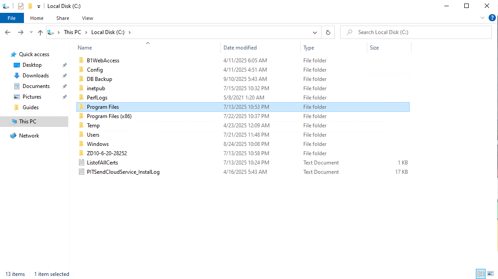Open the address bar history dropdown
Screen dimensions: 498x279
tap(315, 32)
